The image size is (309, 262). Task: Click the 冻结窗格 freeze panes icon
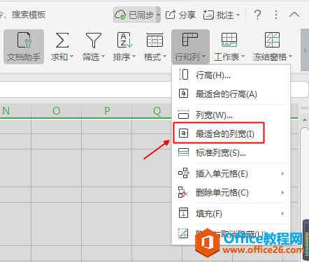click(x=272, y=41)
